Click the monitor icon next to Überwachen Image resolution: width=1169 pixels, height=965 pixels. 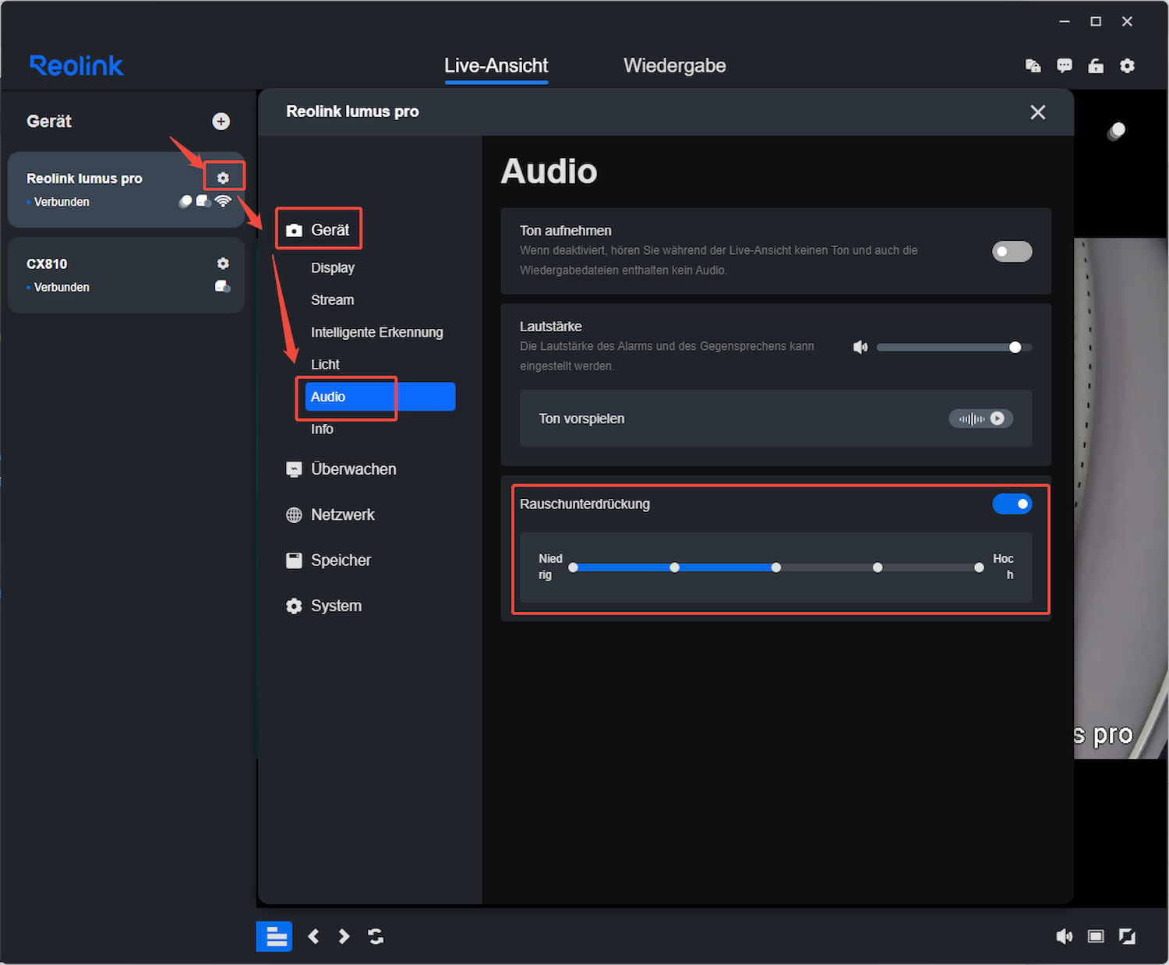(x=294, y=469)
